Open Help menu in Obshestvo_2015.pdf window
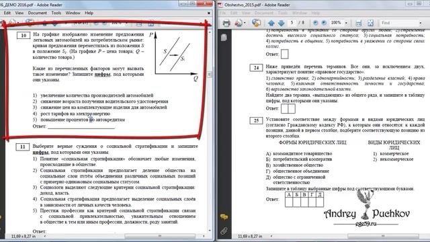Screen dimensions: 430x242 pyautogui.click(x=315, y=13)
